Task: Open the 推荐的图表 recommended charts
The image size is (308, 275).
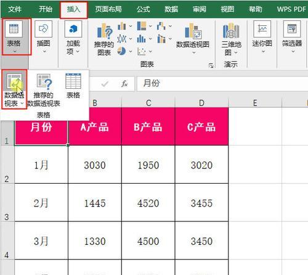Action: (104, 39)
